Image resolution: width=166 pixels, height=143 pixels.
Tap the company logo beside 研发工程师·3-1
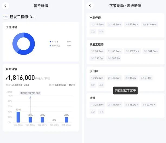(5, 17)
